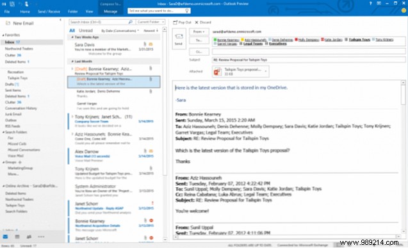Click the Help question mark icon
Viewport: 408px width, 248px height.
coord(370,3)
